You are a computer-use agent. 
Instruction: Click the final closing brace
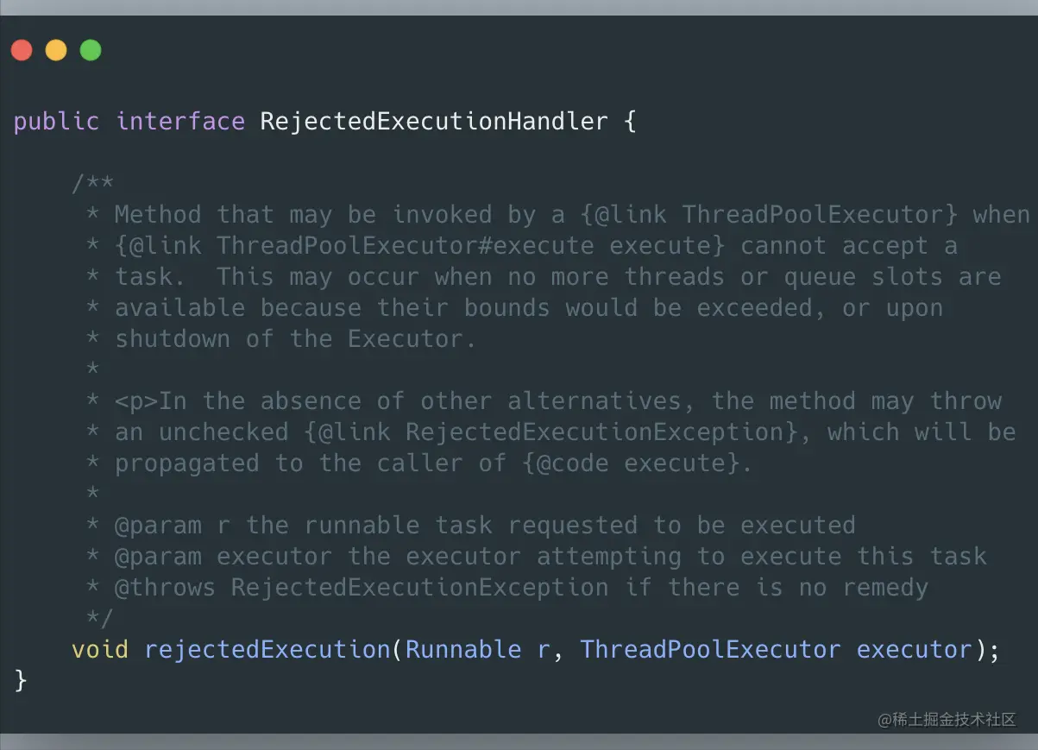click(x=21, y=681)
